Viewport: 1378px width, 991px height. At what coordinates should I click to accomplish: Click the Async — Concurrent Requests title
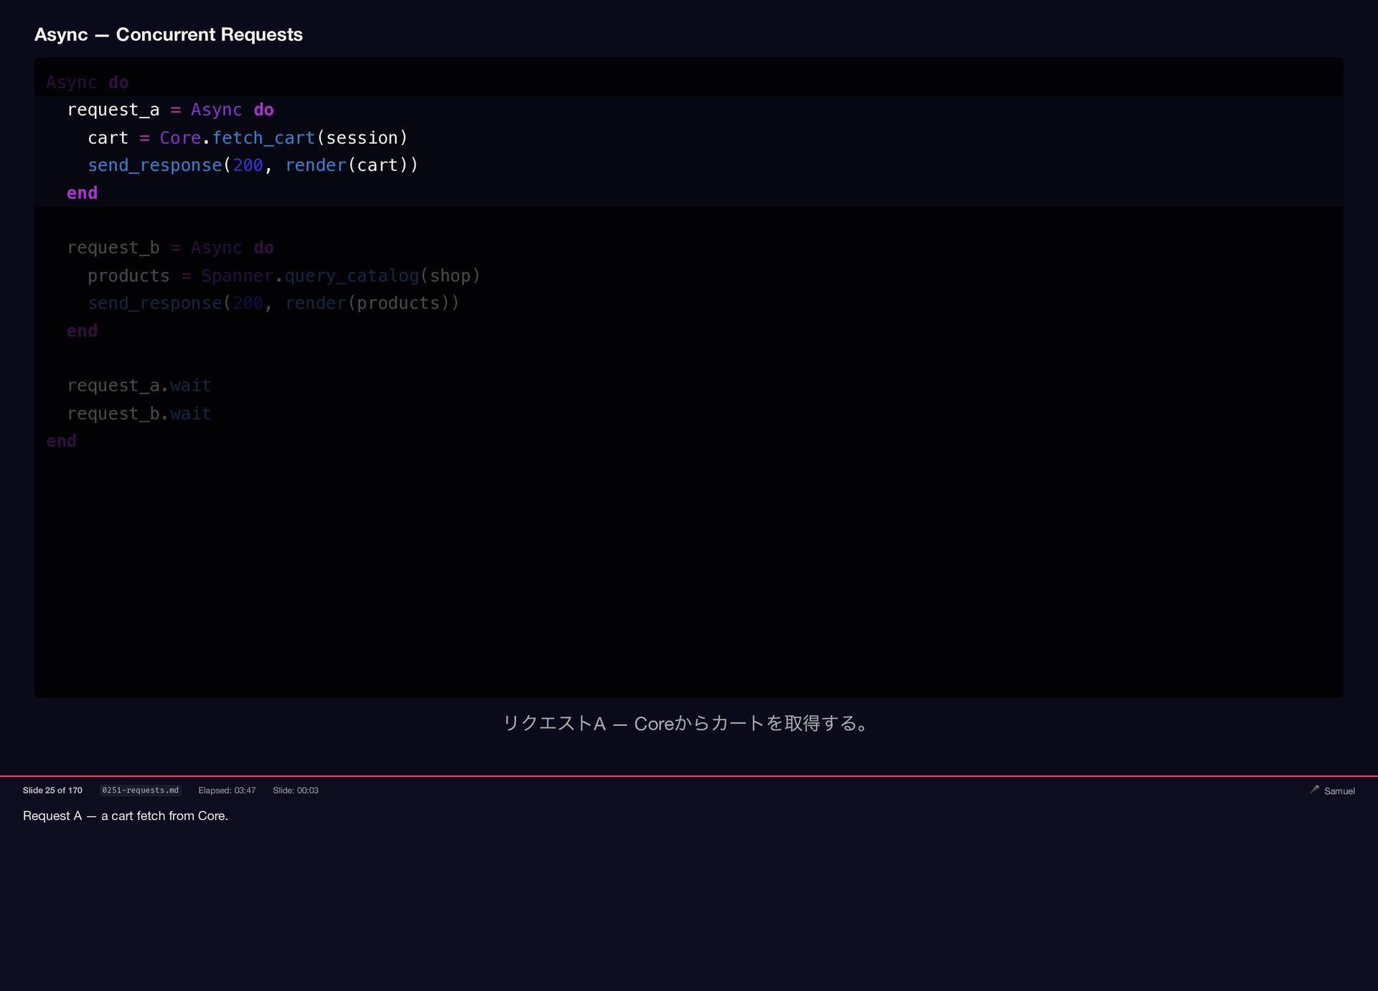[x=169, y=34]
